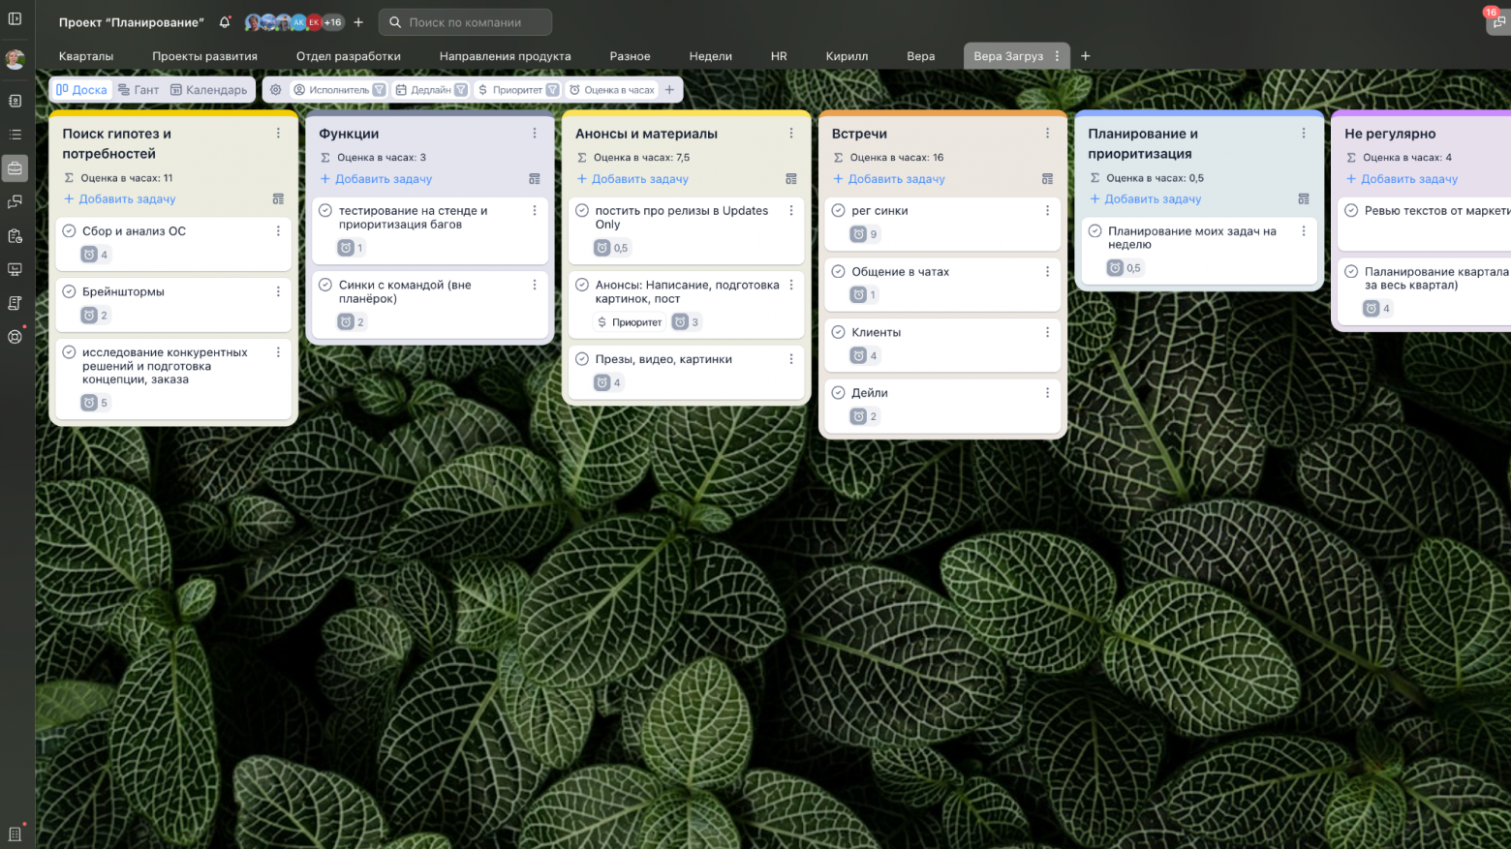Open the Встречи column three-dot menu
Image resolution: width=1511 pixels, height=849 pixels.
[1047, 134]
